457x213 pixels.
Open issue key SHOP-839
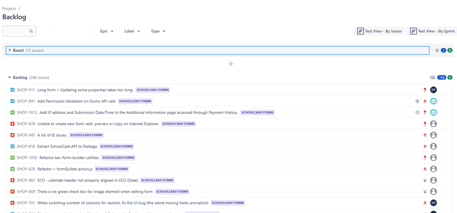tap(26, 124)
